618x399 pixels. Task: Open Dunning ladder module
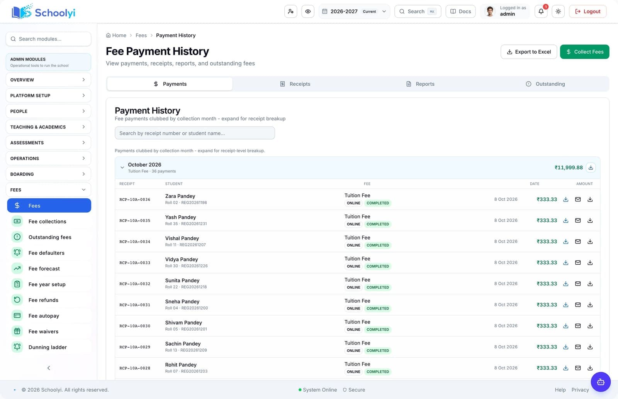pyautogui.click(x=49, y=347)
